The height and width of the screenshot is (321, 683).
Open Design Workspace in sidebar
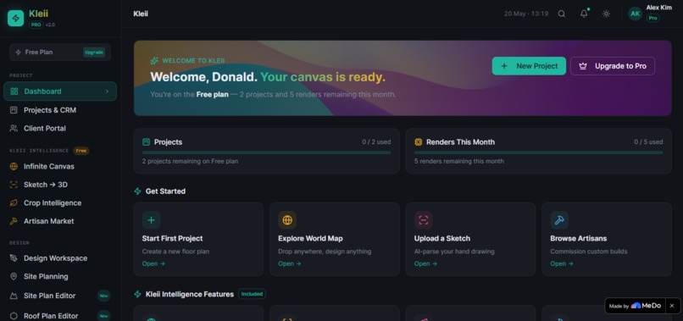pyautogui.click(x=60, y=258)
